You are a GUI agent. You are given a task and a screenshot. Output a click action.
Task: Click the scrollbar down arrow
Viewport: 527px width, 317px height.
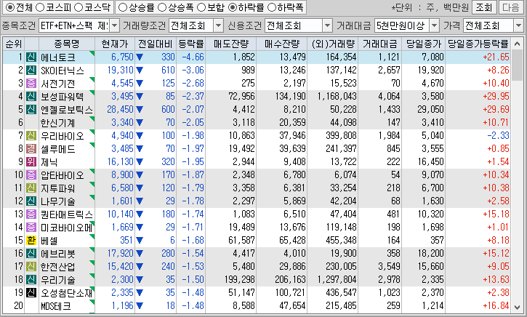[x=518, y=307]
